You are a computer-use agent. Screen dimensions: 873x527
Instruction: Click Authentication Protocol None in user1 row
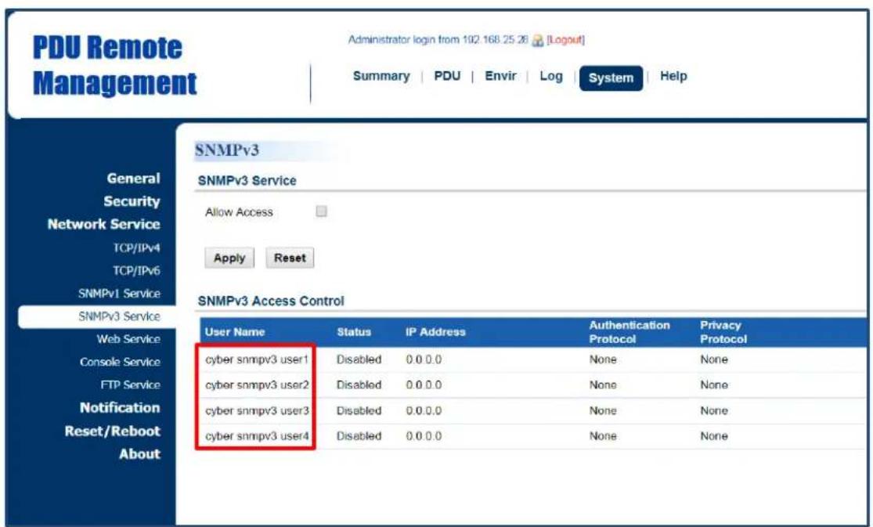tap(603, 360)
